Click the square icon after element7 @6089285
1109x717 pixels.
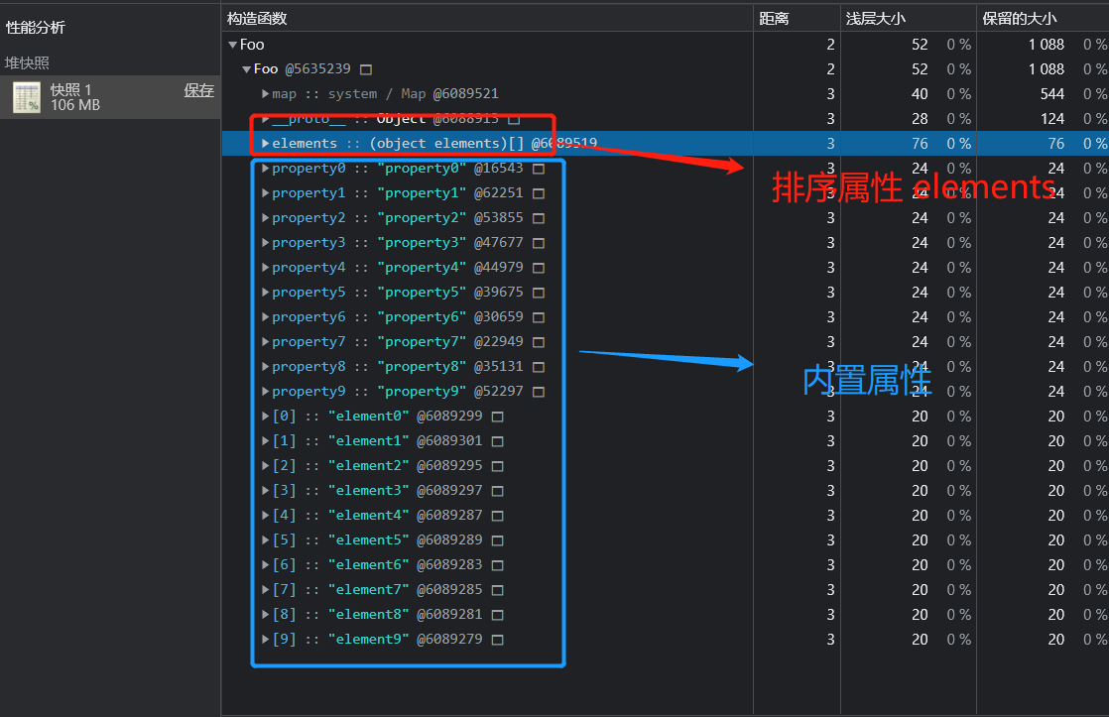[x=497, y=590]
